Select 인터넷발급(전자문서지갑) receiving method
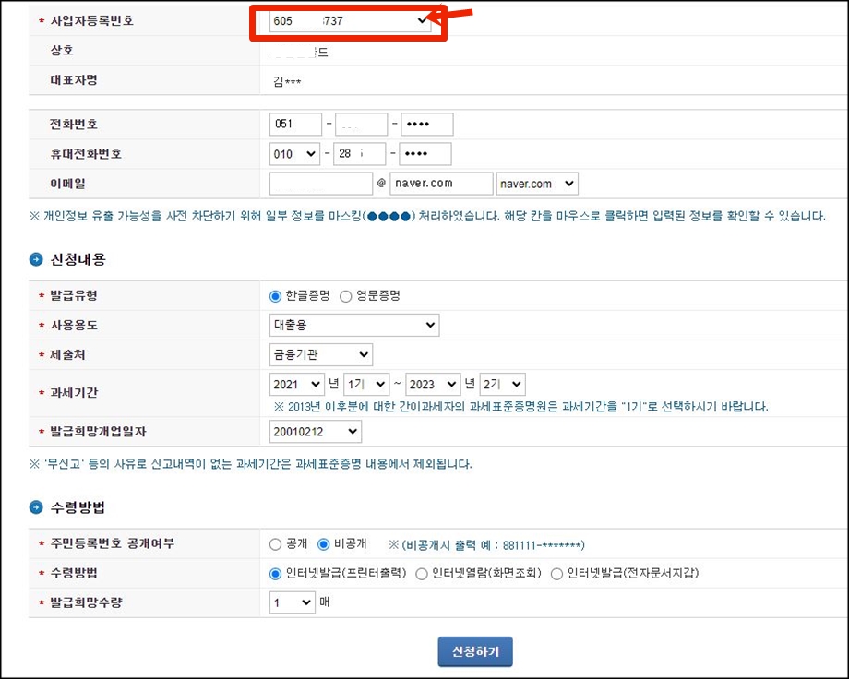 (x=557, y=573)
